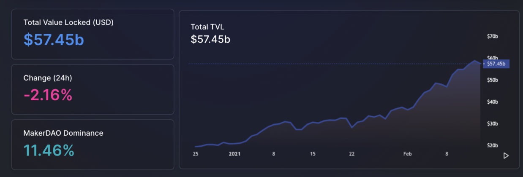Viewport: 523px width, 177px height.
Task: Click the 22 x-axis date label
Action: [351, 154]
